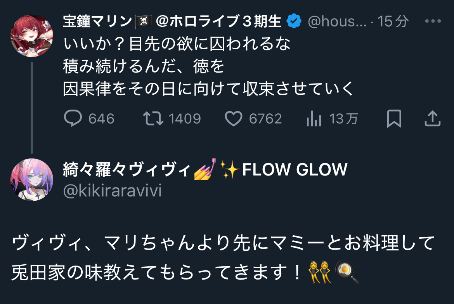Click the 6762 like count

[265, 119]
